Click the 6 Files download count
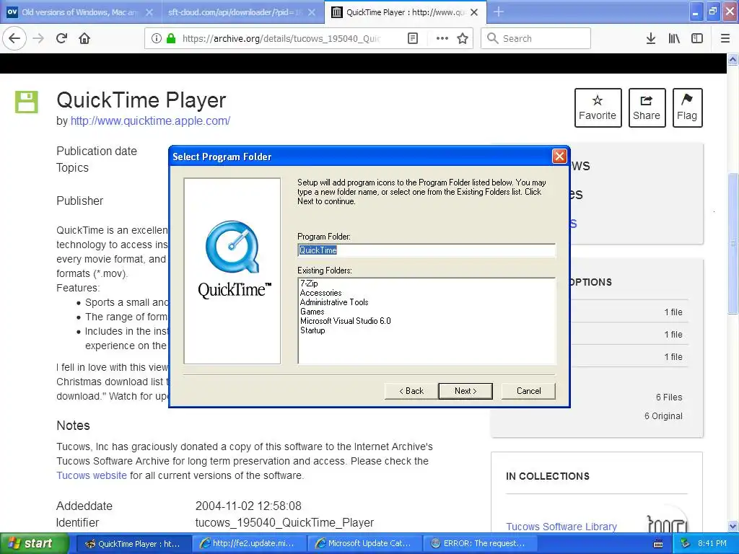This screenshot has height=554, width=739. [x=669, y=397]
